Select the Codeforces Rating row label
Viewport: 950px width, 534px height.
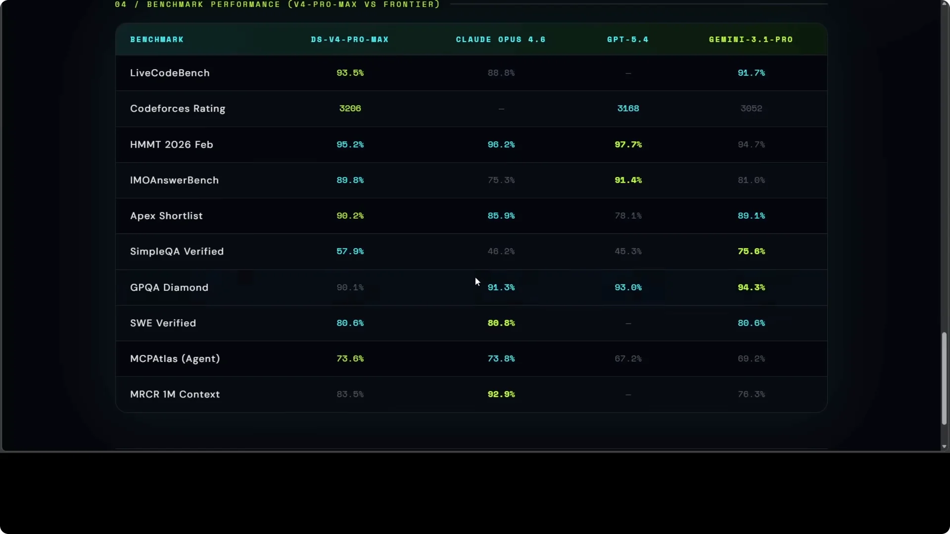[x=178, y=108]
